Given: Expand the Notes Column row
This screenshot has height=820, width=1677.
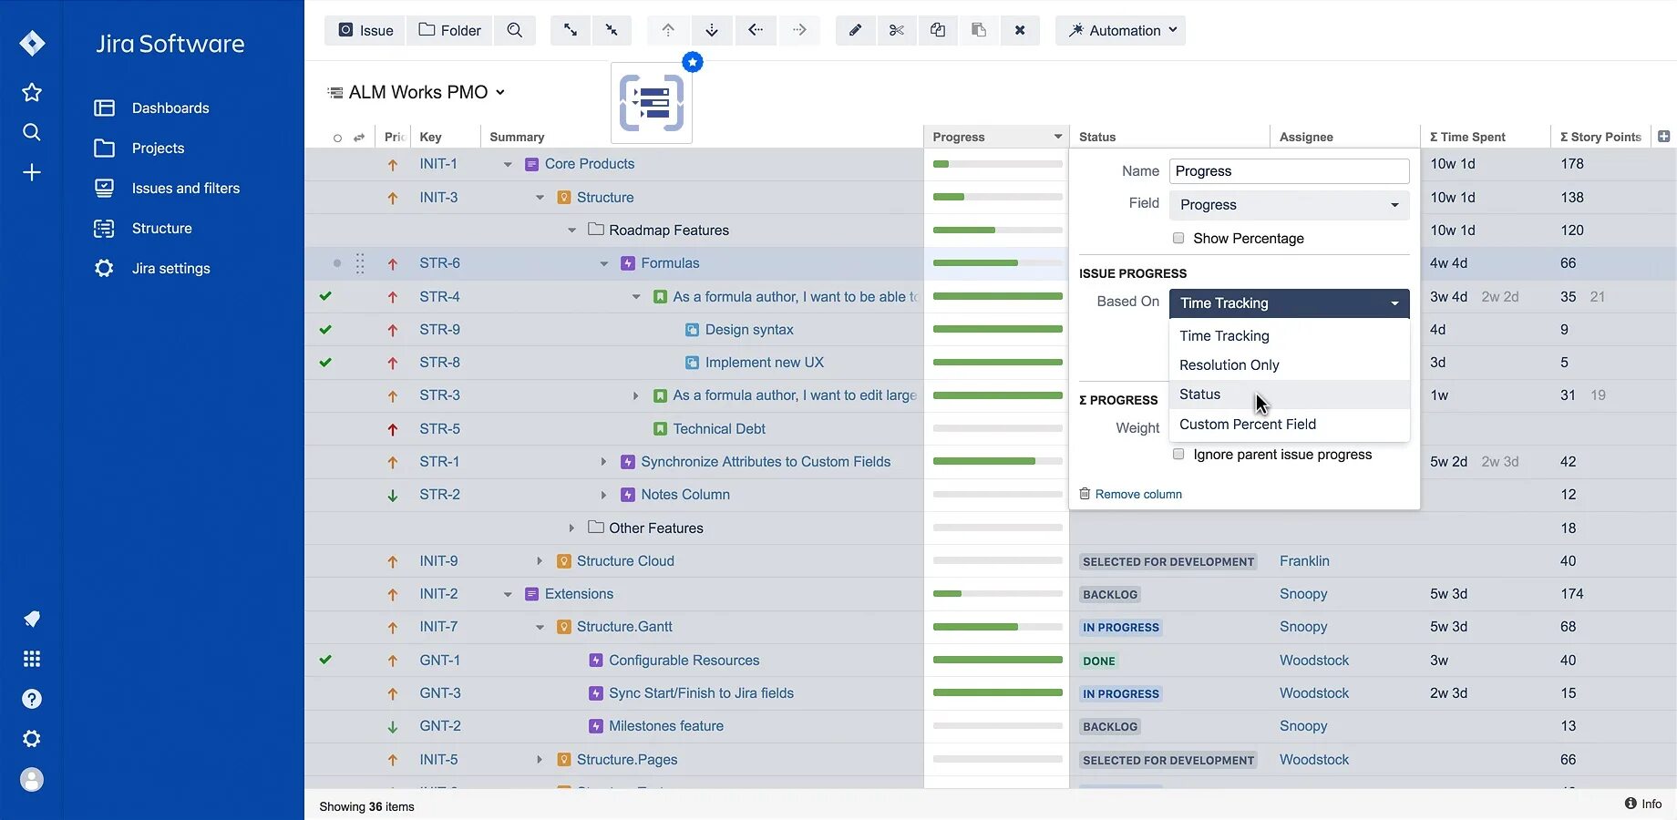Looking at the screenshot, I should tap(603, 495).
